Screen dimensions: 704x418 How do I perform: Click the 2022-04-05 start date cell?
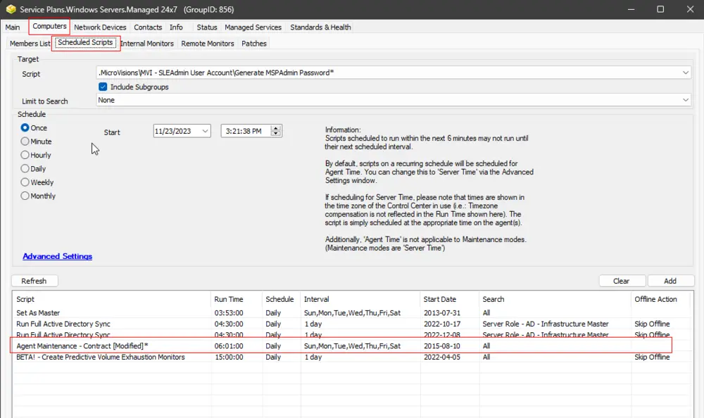(442, 357)
